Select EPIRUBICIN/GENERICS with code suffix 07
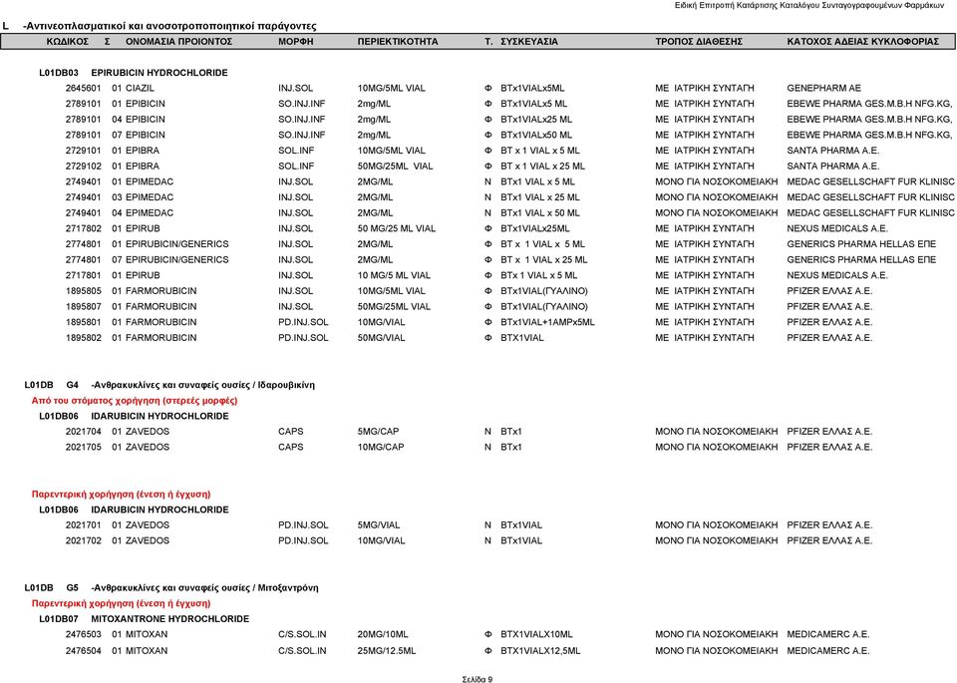Screen dimensions: 957x683 (x=177, y=260)
